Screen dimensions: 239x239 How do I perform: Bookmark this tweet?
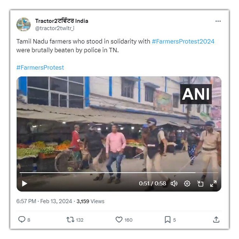click(x=168, y=220)
